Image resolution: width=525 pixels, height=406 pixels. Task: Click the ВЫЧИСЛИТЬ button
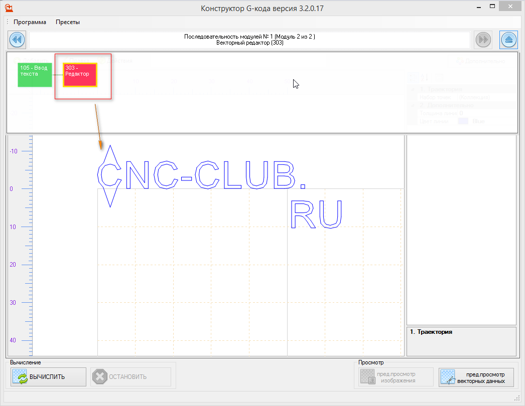coord(48,377)
